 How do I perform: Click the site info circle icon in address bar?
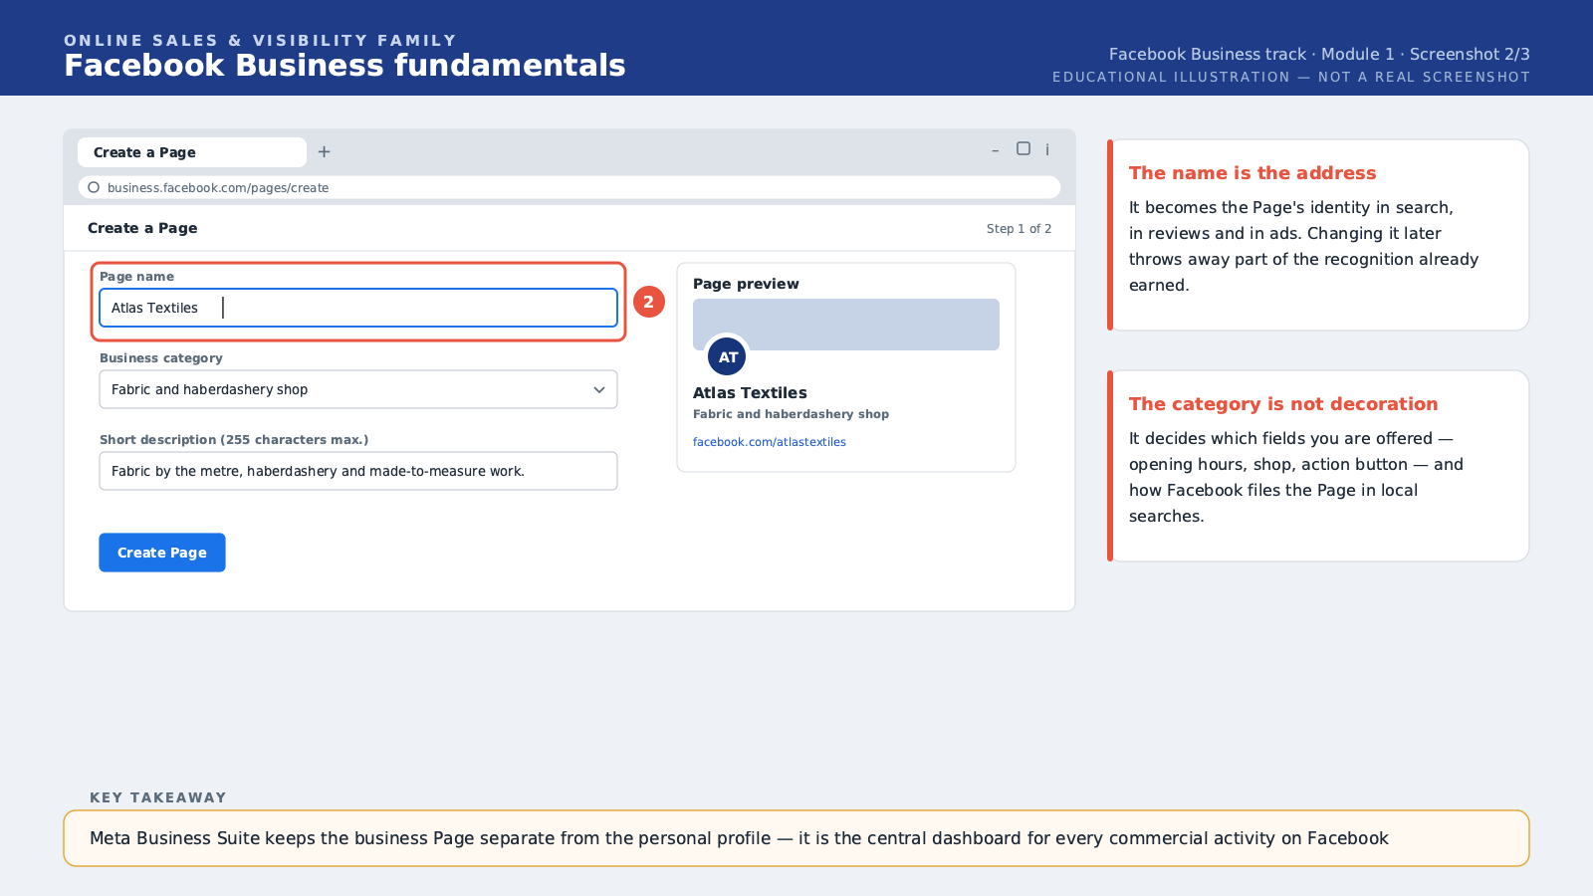(x=94, y=187)
